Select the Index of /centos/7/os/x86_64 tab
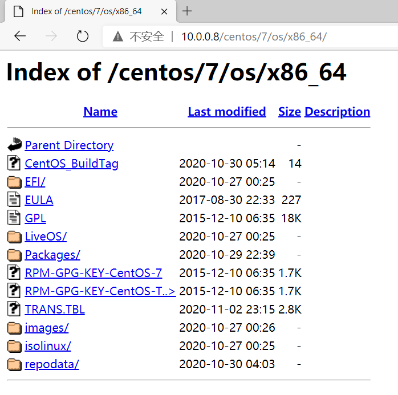 point(90,11)
